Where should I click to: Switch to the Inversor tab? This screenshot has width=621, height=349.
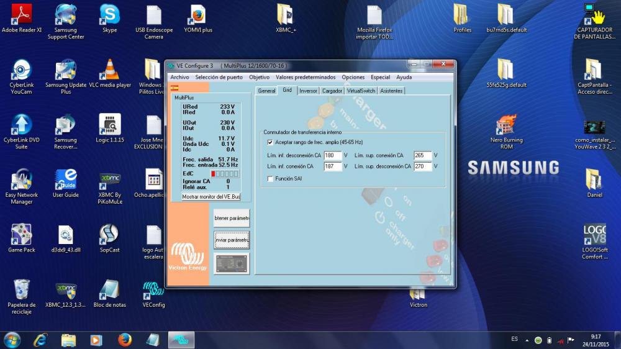click(308, 91)
